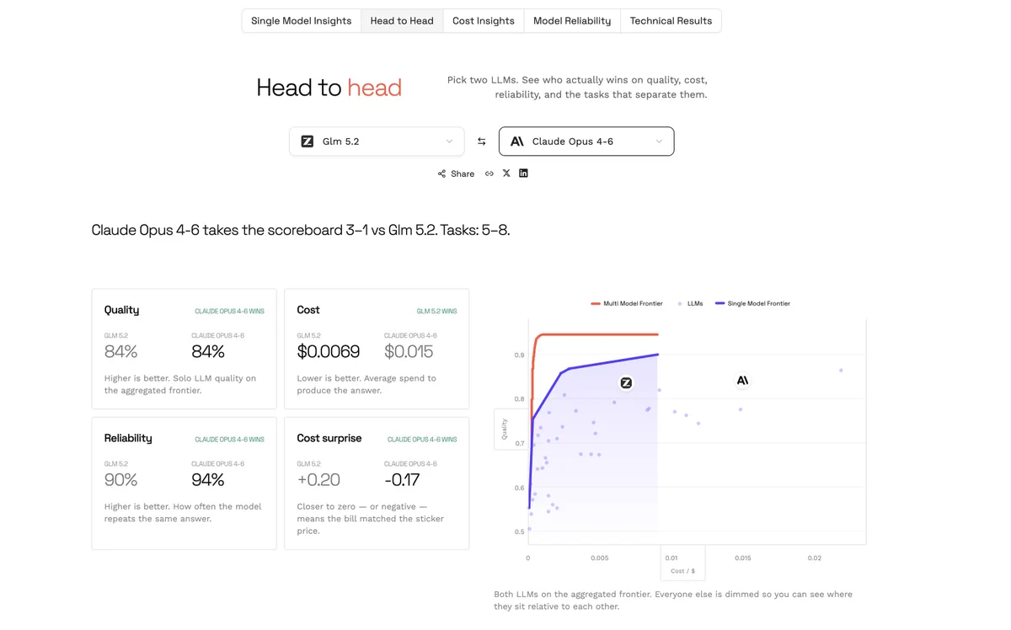Click the Z marker on the chart
This screenshot has height=630, width=1011.
[x=626, y=382]
